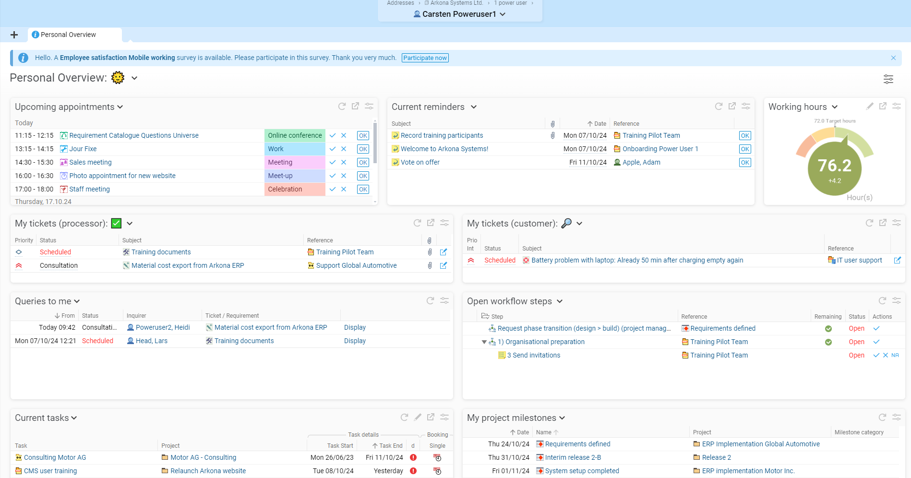Refresh the Upcoming appointments panel
This screenshot has width=911, height=478.
click(x=342, y=106)
